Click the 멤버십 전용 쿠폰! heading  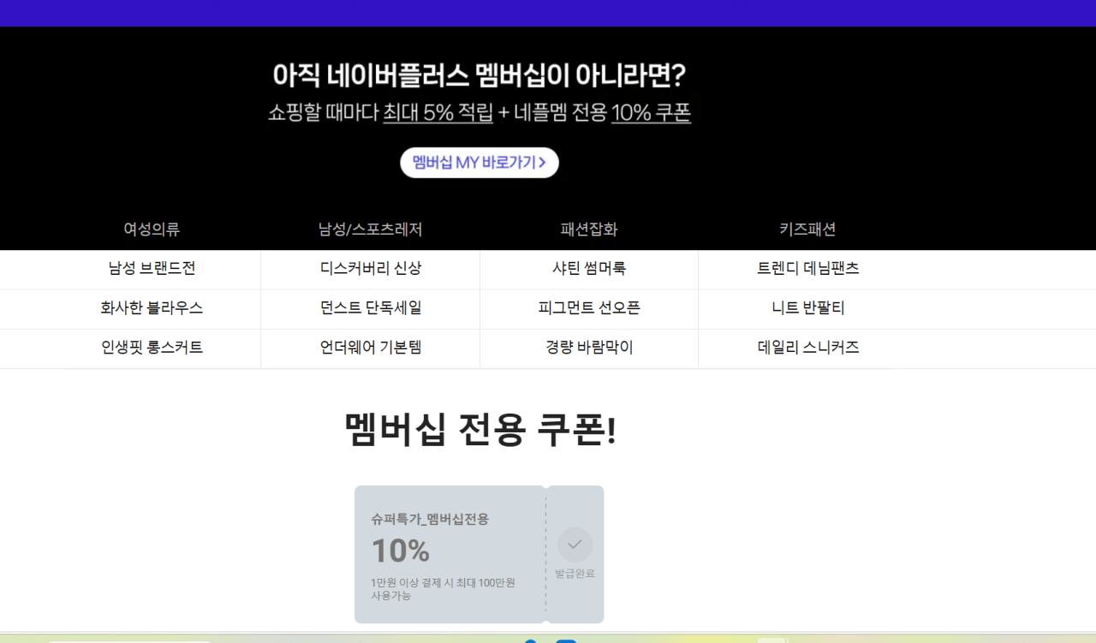479,430
